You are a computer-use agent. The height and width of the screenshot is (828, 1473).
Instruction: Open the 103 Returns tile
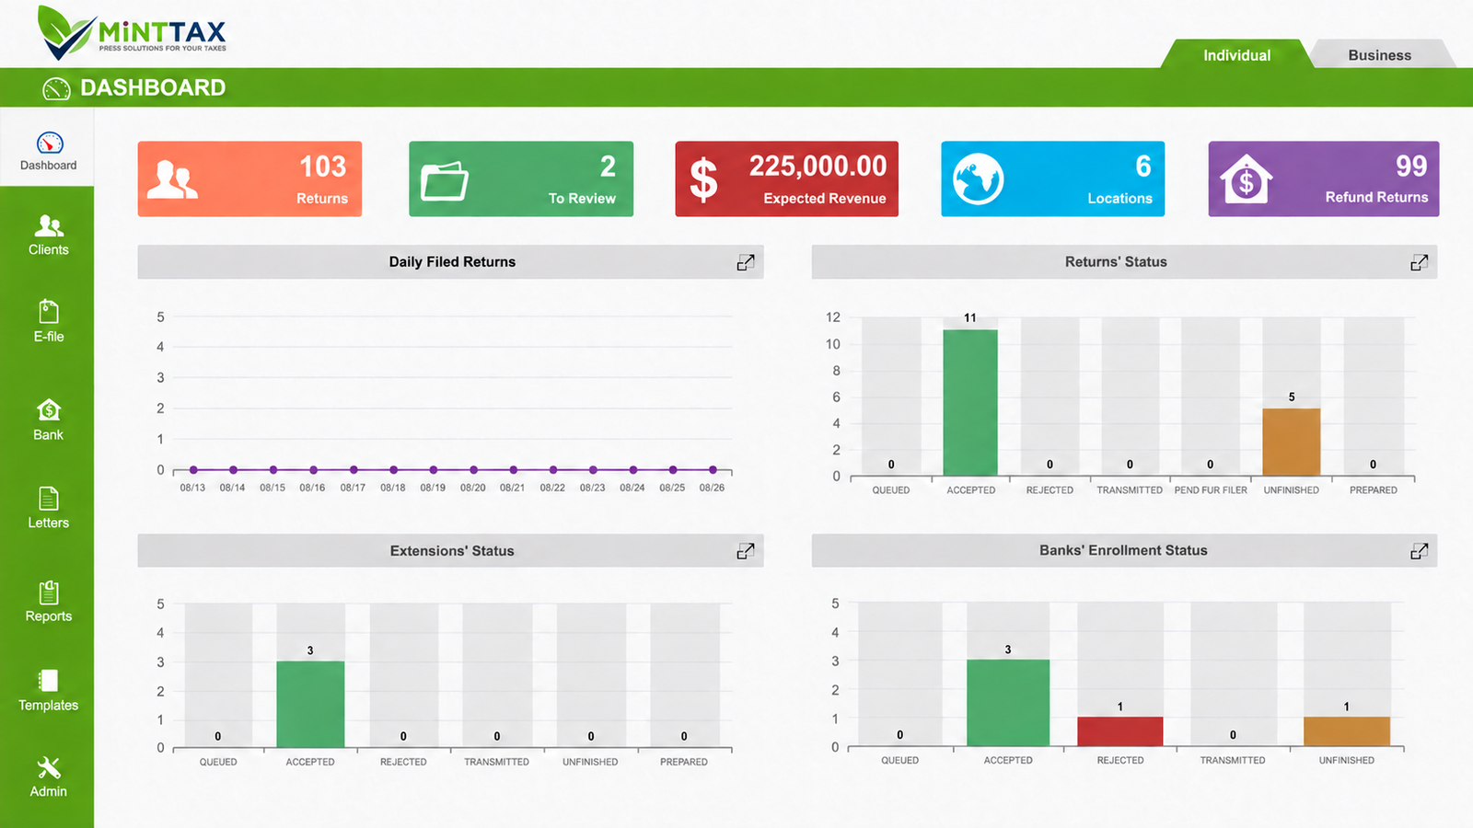249,178
